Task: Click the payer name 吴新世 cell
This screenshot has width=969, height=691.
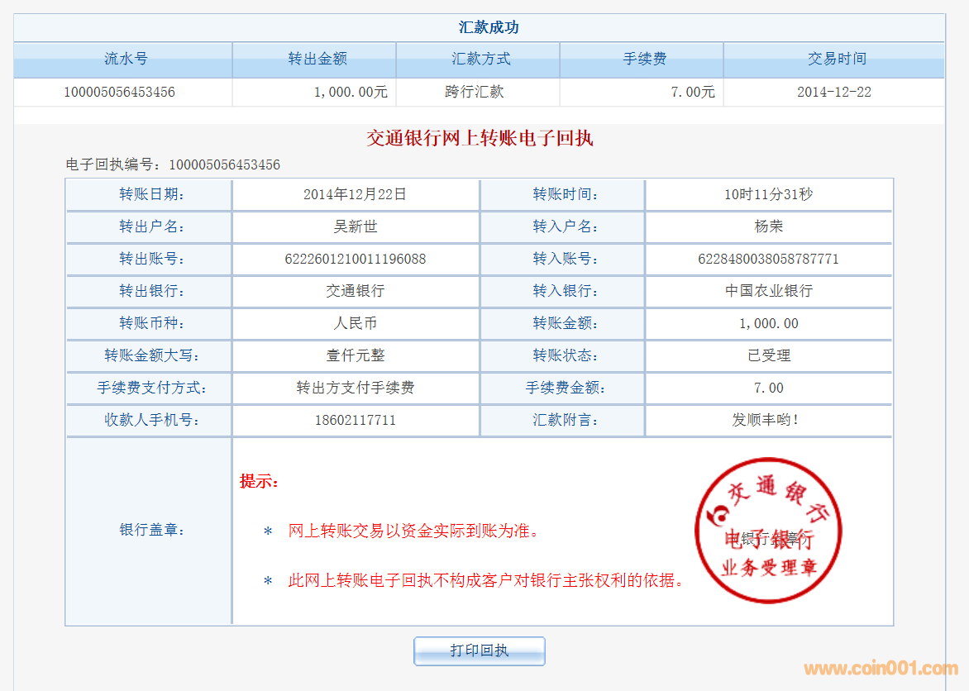Action: pos(356,226)
